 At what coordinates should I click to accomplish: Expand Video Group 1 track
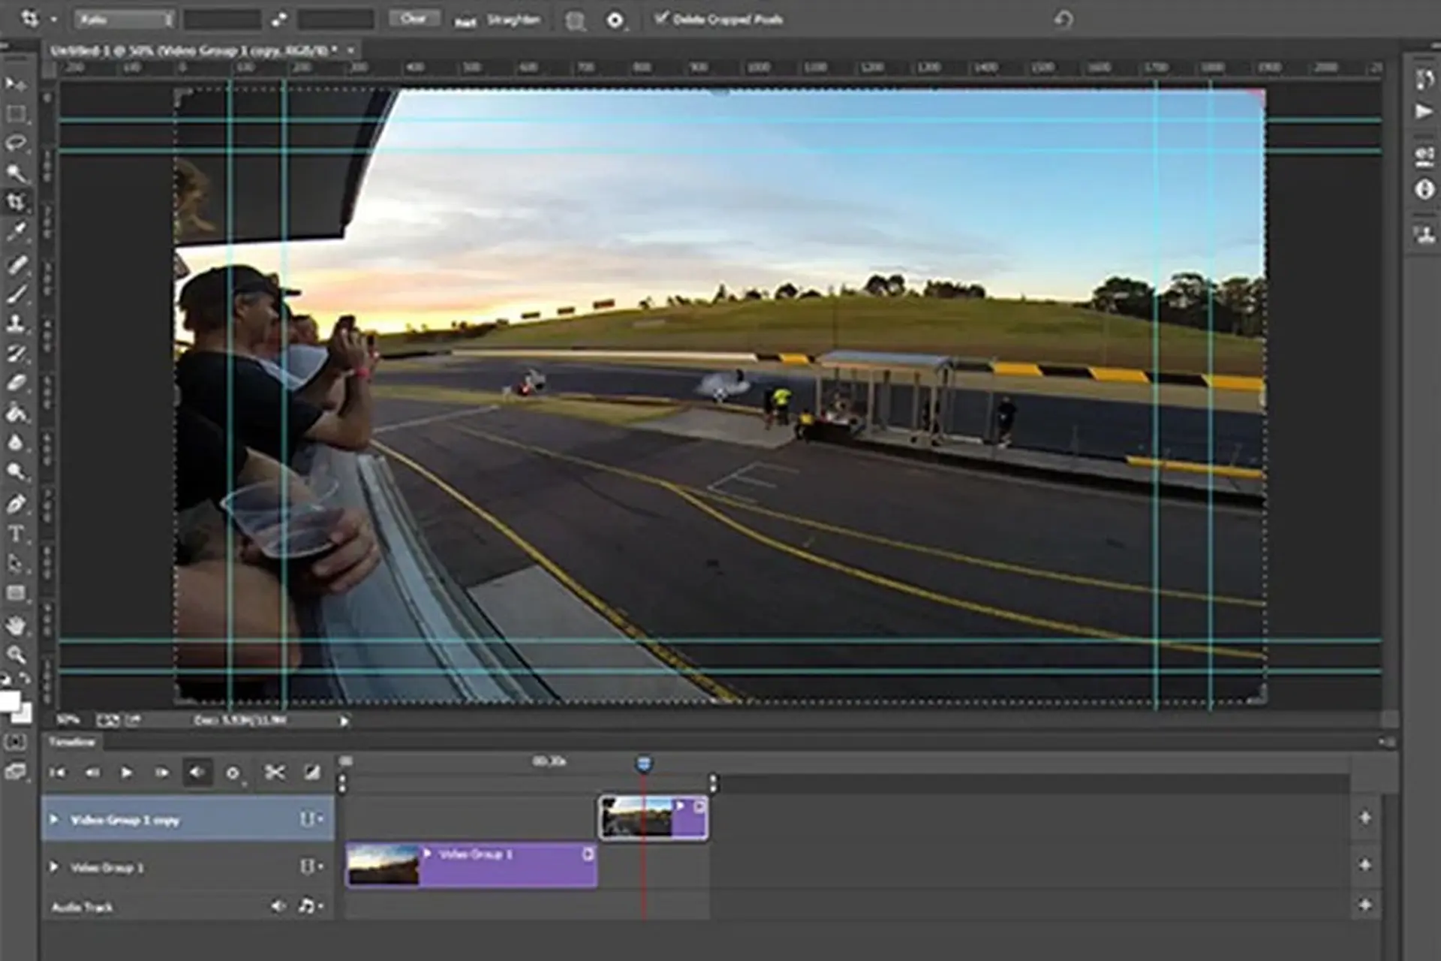54,866
